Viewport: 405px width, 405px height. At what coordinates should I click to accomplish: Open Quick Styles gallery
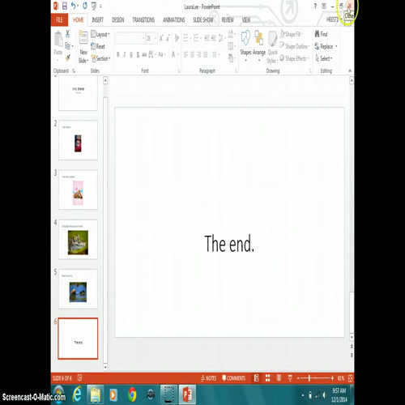(x=272, y=47)
